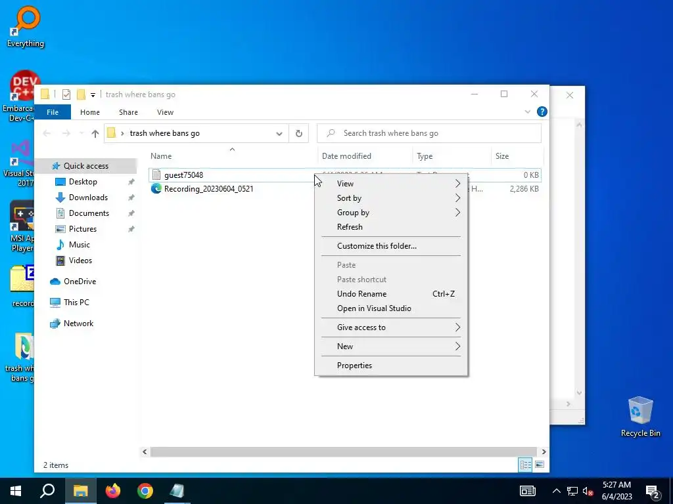This screenshot has height=504, width=673.
Task: Close the background window behind Explorer
Action: [x=570, y=95]
